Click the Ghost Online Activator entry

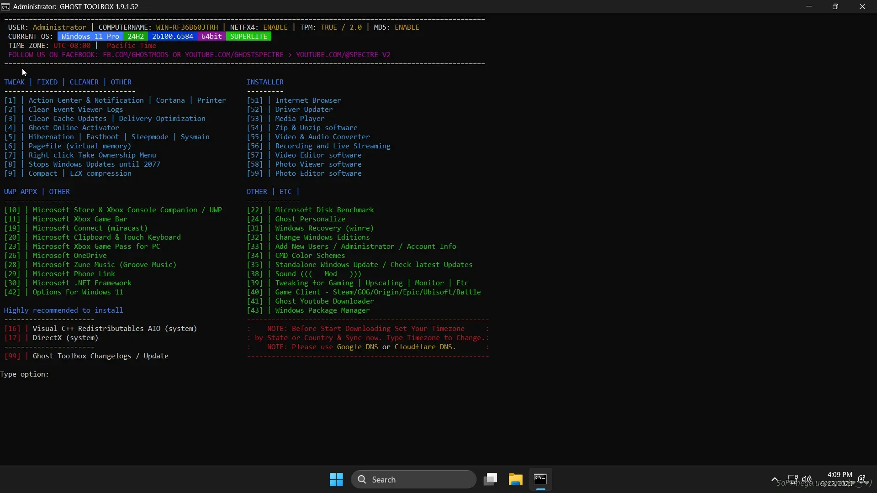coord(74,128)
